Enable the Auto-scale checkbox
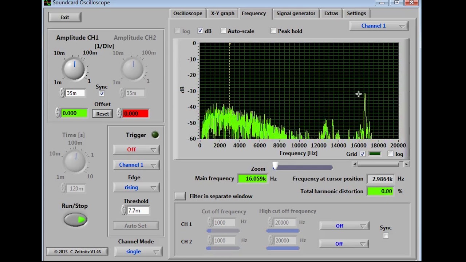This screenshot has width=466, height=262. pos(224,31)
